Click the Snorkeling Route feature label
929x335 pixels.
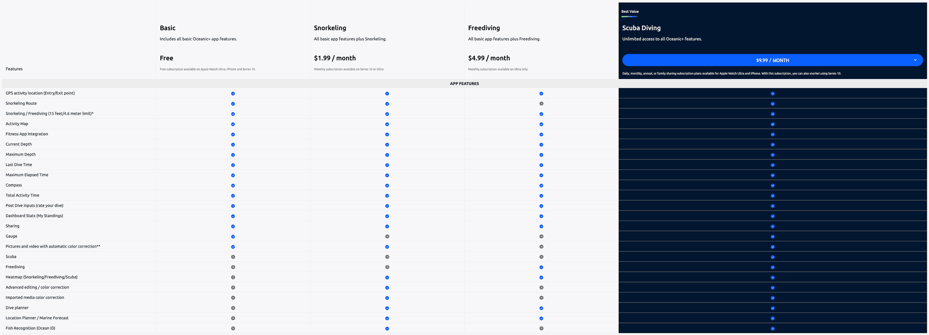21,103
